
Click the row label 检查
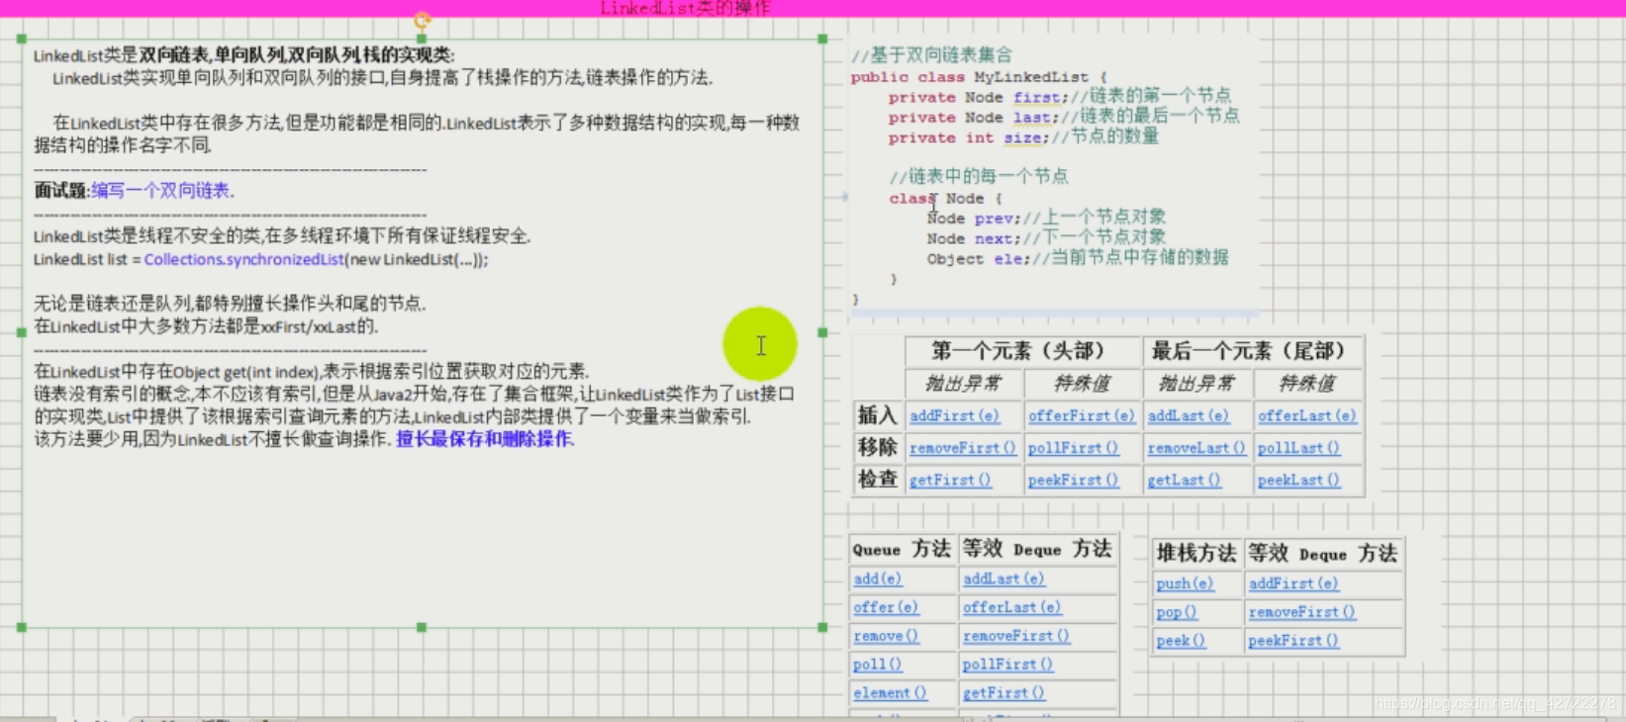click(878, 479)
